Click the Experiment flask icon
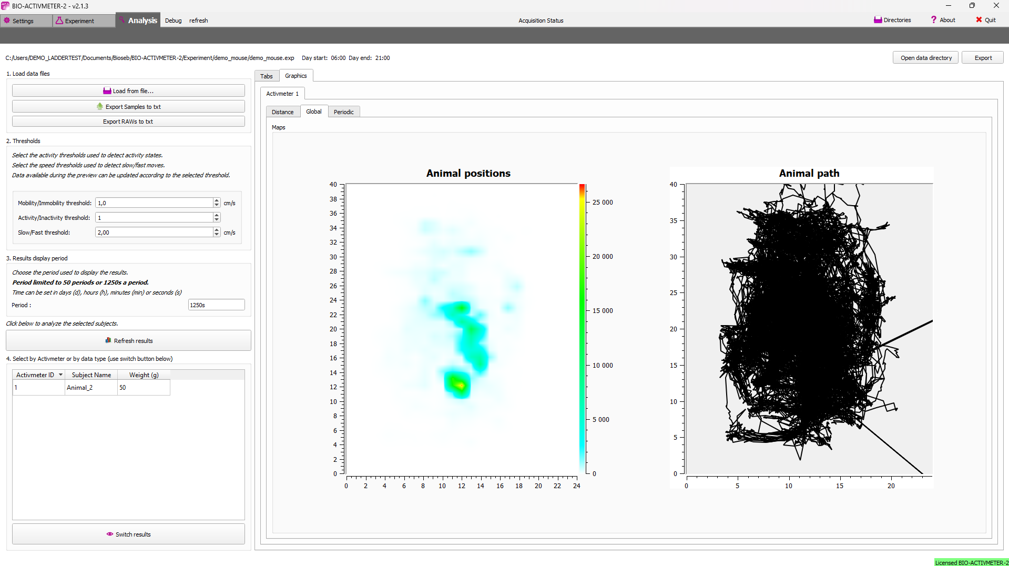 (59, 21)
